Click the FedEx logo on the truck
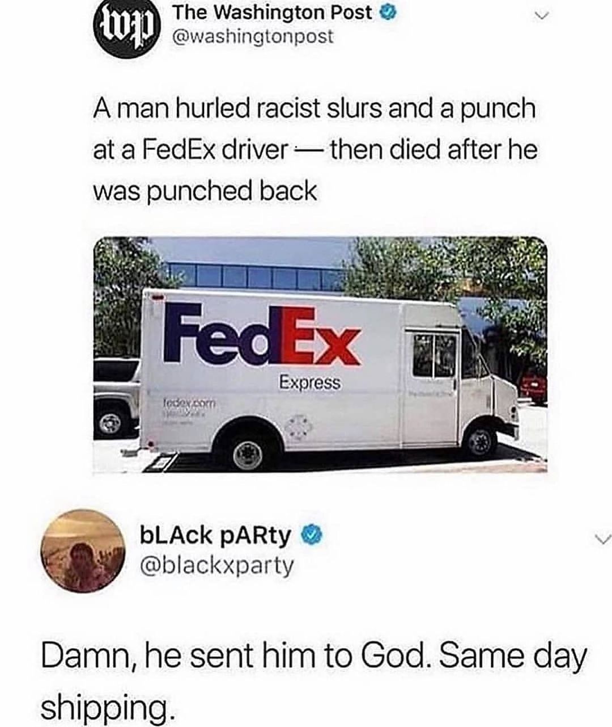612x727 pixels. pyautogui.click(x=262, y=337)
